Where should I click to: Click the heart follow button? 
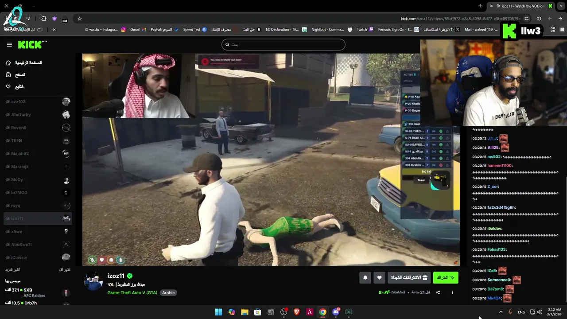click(379, 278)
